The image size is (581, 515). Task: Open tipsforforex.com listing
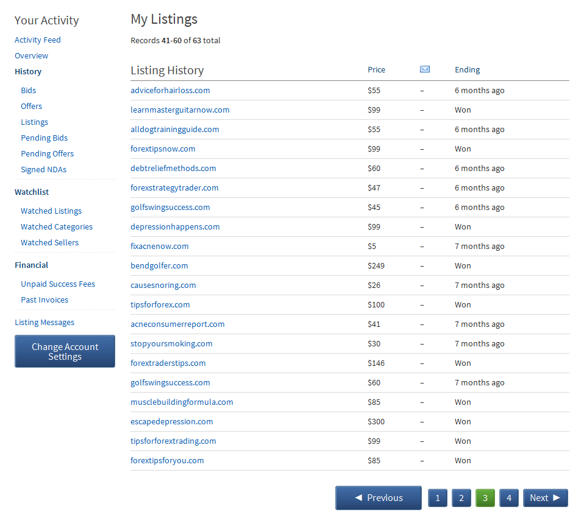tap(160, 305)
